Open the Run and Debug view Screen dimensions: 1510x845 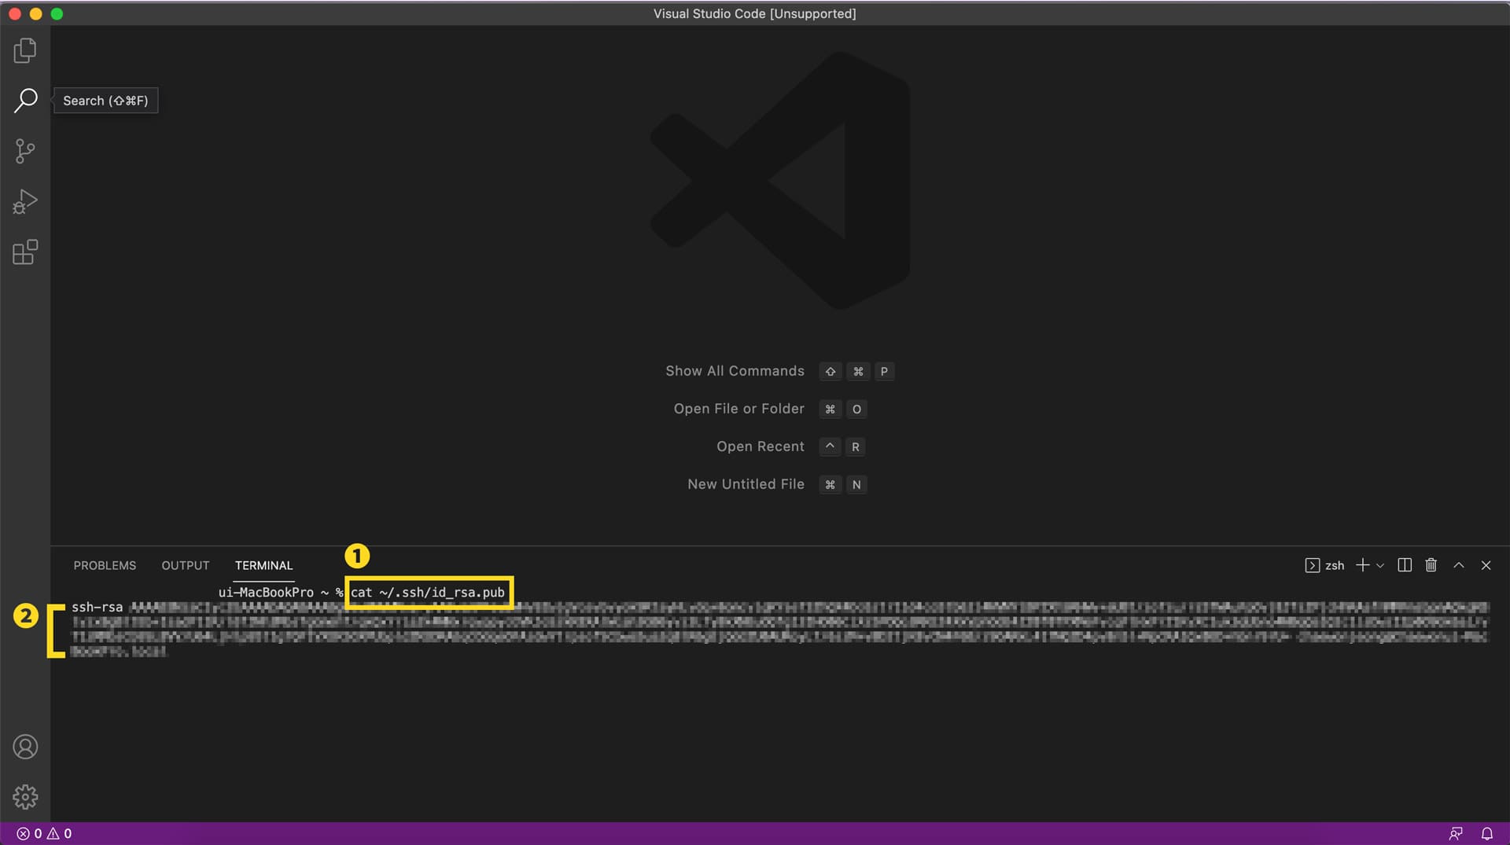click(x=24, y=201)
